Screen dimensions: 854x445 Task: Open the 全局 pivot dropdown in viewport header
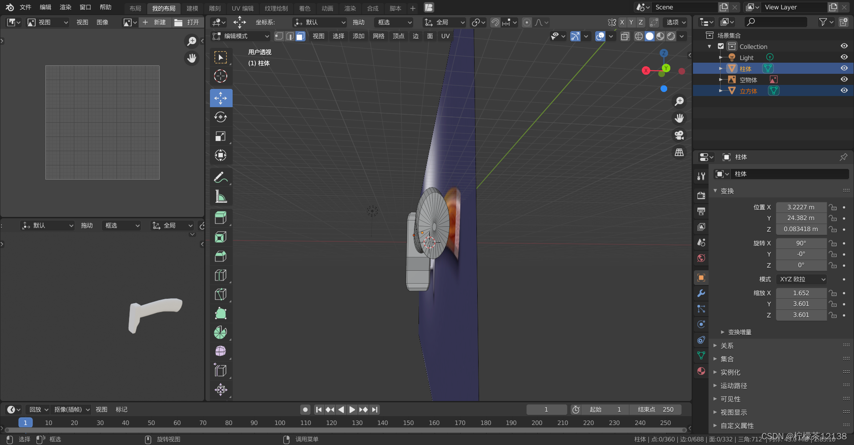(x=444, y=22)
